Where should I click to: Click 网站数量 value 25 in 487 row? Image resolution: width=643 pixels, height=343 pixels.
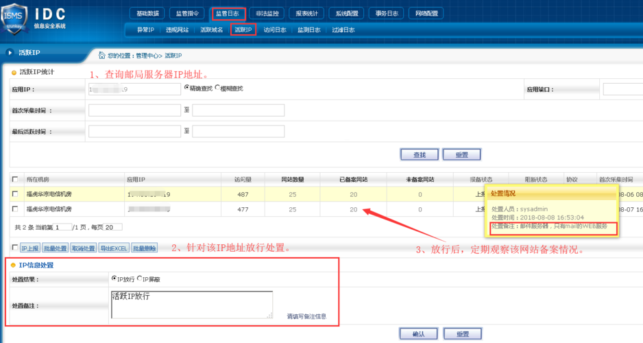click(x=293, y=194)
